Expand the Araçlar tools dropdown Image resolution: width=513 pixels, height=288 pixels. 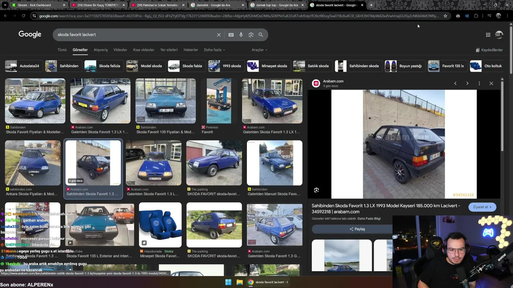(259, 50)
